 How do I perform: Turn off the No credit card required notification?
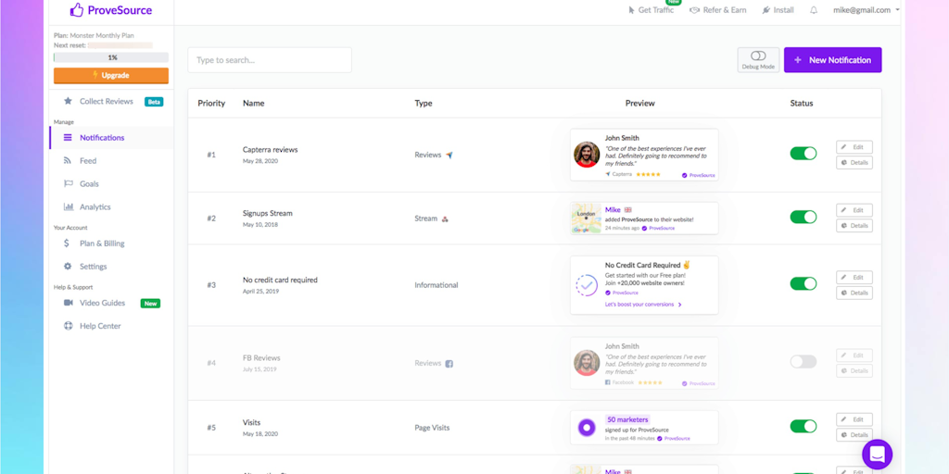(803, 283)
